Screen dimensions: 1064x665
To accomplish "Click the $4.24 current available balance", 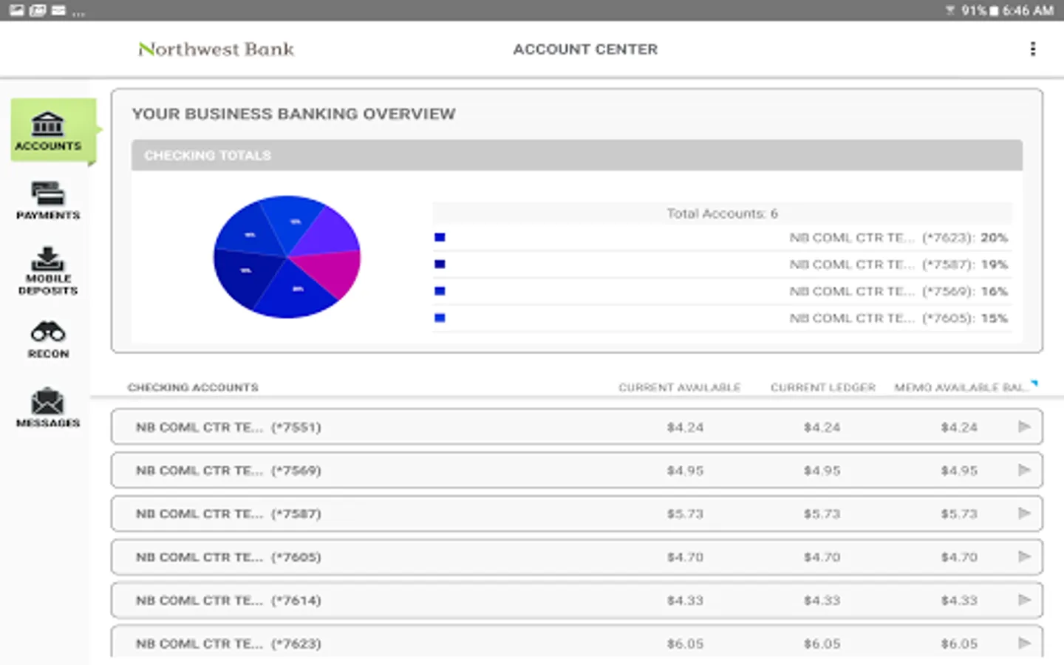I will [x=685, y=427].
